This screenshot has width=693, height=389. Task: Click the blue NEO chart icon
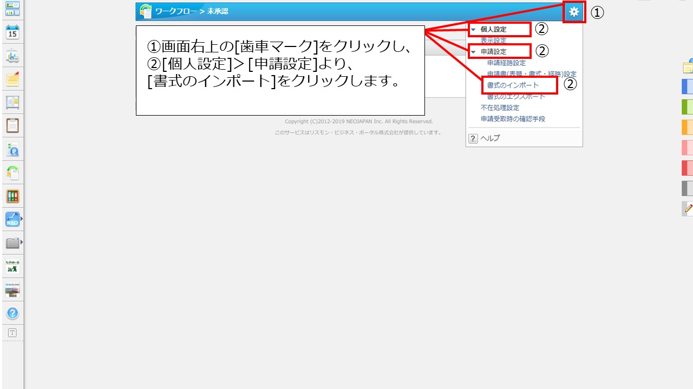tap(12, 219)
